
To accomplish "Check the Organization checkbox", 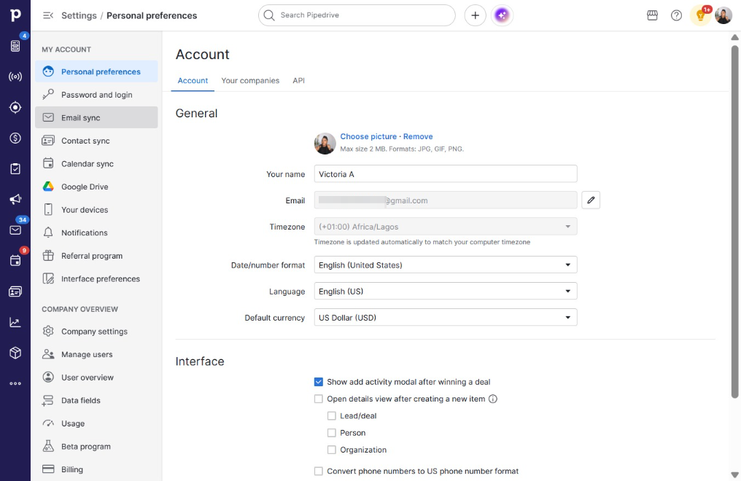I will pos(332,450).
